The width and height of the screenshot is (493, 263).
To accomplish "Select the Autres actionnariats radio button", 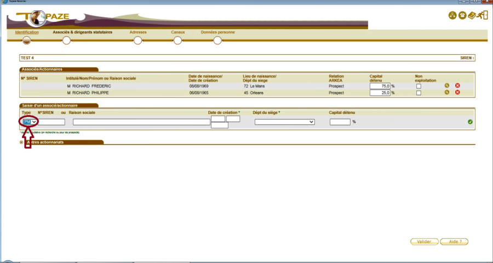I will click(x=21, y=142).
